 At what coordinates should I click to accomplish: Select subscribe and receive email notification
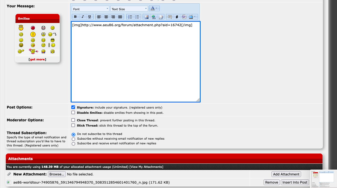pyautogui.click(x=73, y=144)
